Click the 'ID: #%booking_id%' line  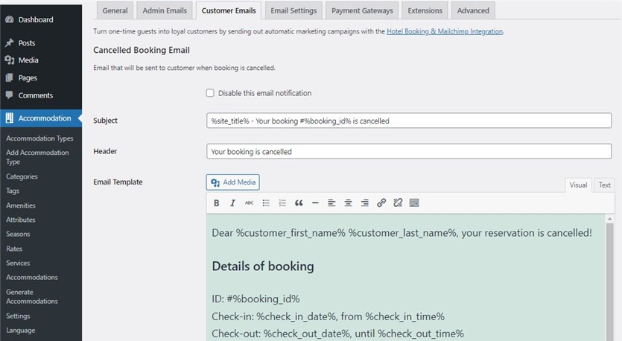[x=256, y=299]
